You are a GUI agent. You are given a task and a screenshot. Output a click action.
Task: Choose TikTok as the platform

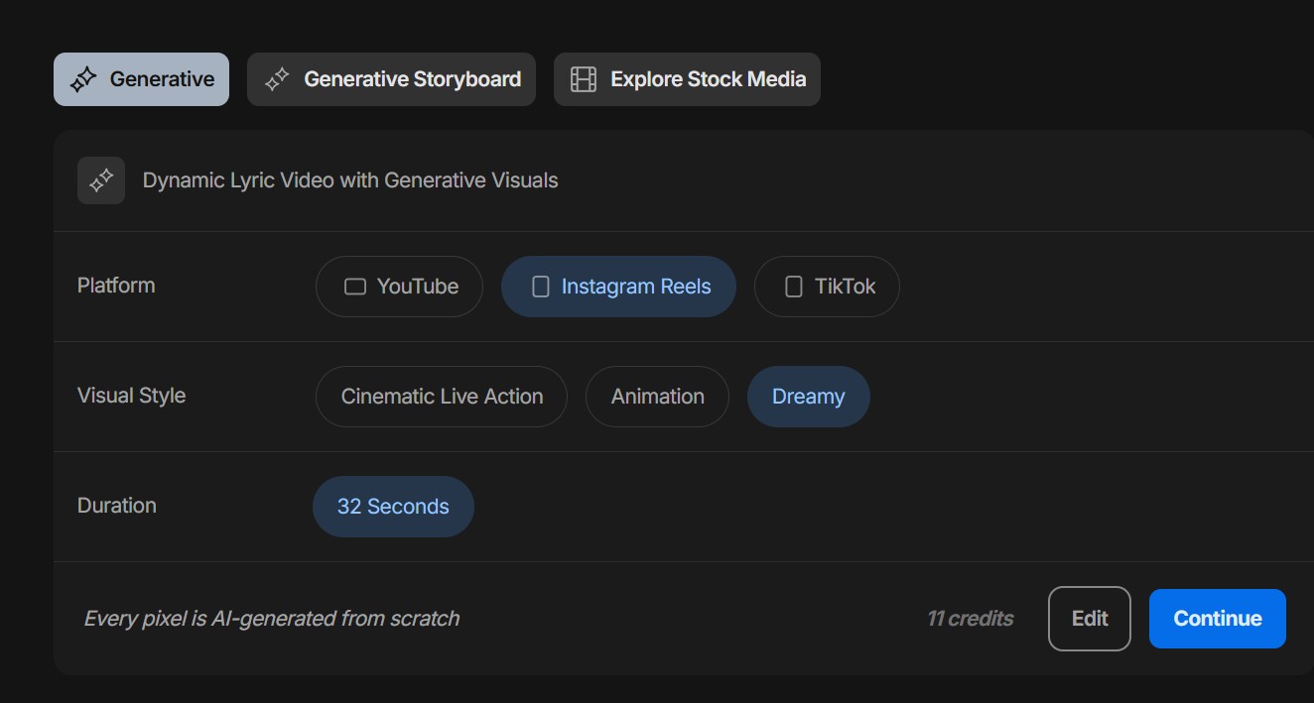point(827,287)
